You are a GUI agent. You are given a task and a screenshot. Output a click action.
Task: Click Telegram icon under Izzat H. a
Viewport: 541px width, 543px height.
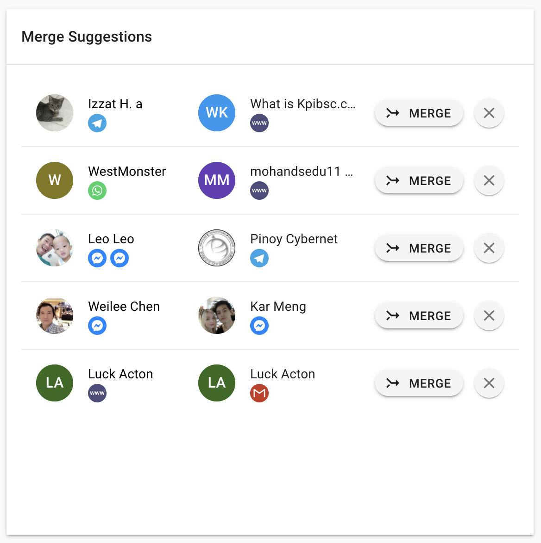(x=97, y=123)
